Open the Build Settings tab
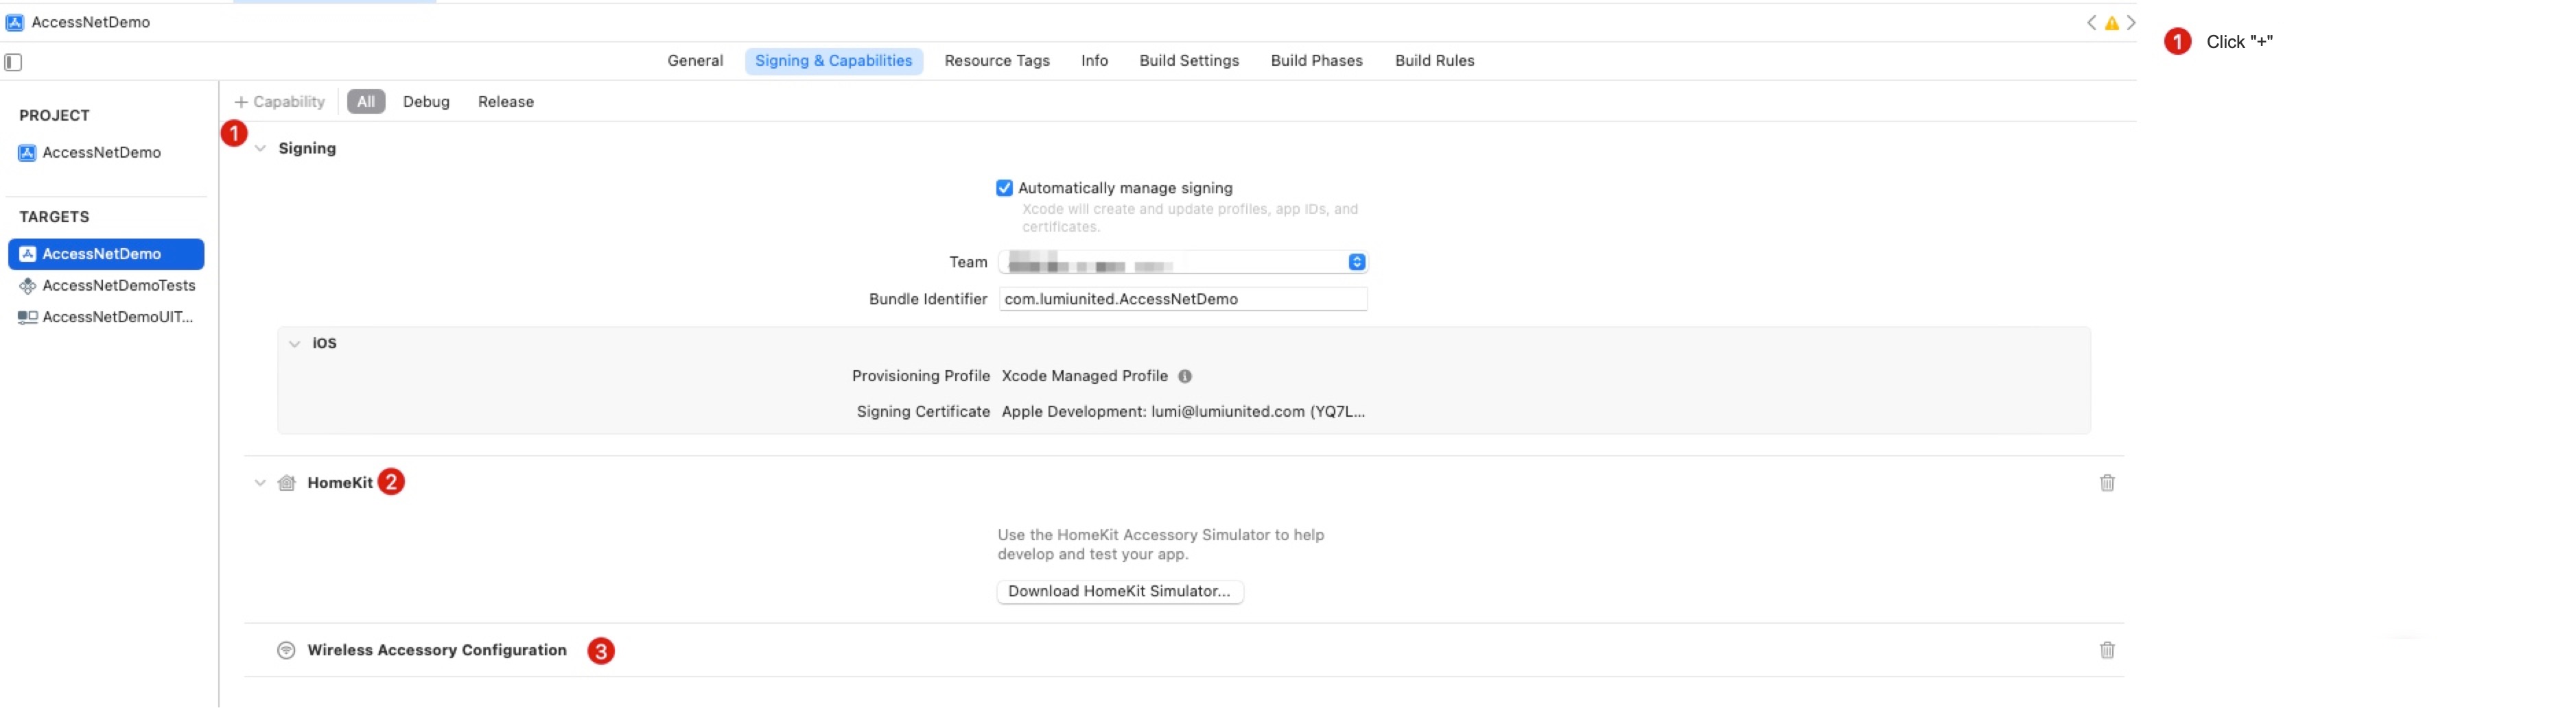Image resolution: width=2576 pixels, height=717 pixels. (x=1189, y=61)
